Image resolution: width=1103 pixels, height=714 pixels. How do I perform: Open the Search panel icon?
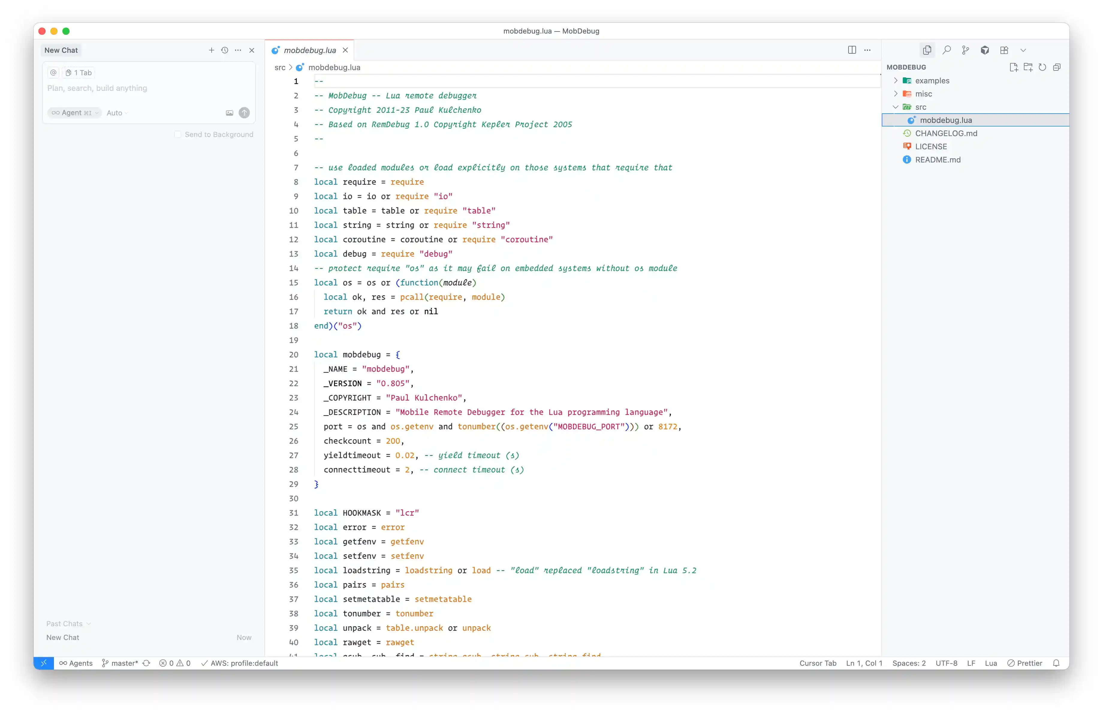(x=946, y=50)
